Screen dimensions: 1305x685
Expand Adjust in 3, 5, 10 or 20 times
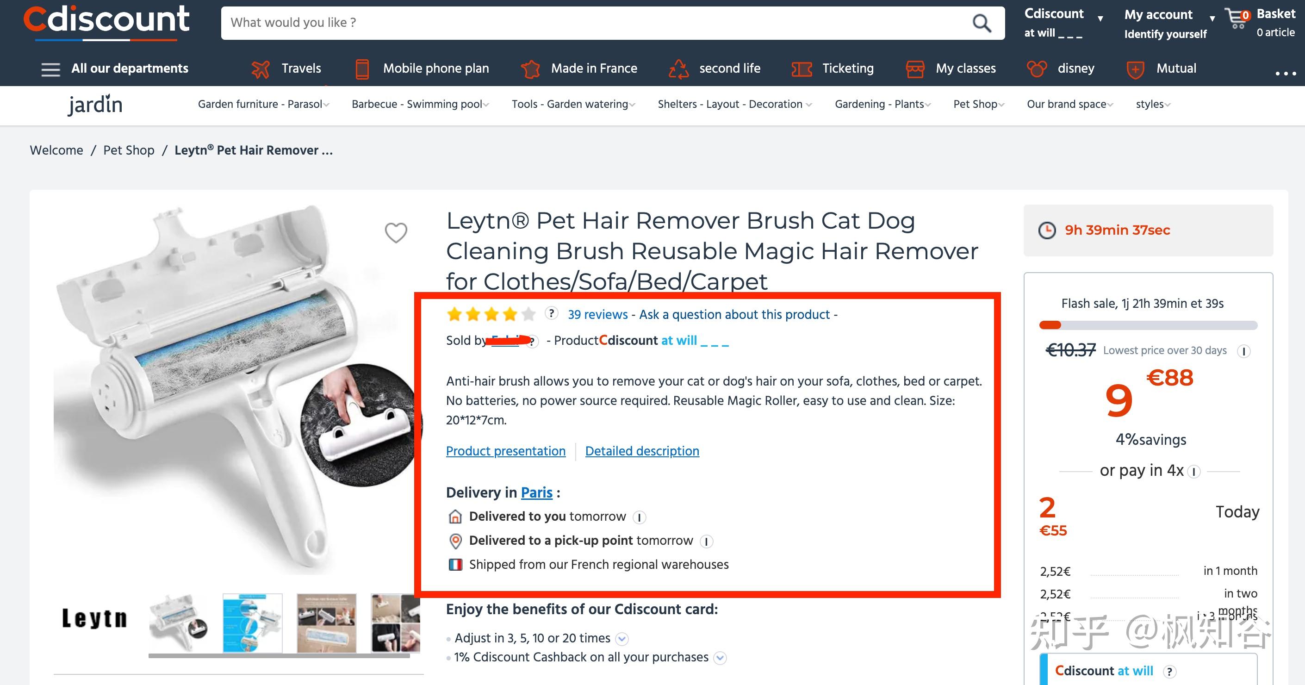pos(622,639)
